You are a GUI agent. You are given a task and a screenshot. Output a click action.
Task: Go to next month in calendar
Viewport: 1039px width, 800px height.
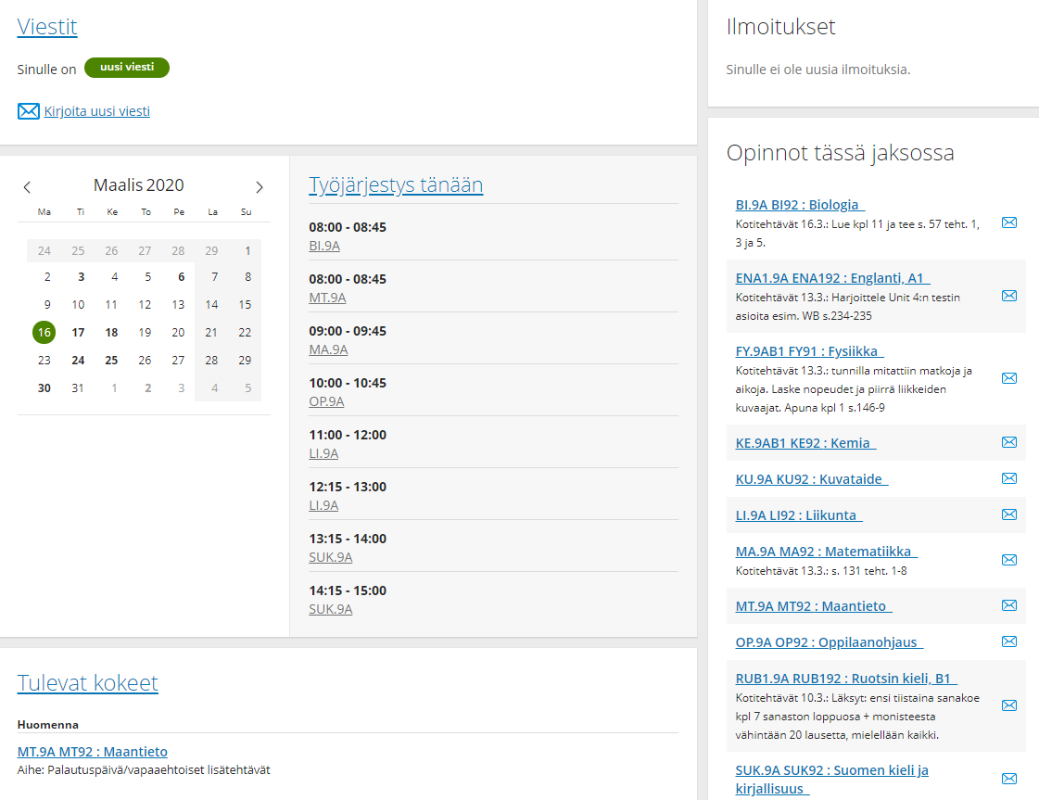click(260, 187)
